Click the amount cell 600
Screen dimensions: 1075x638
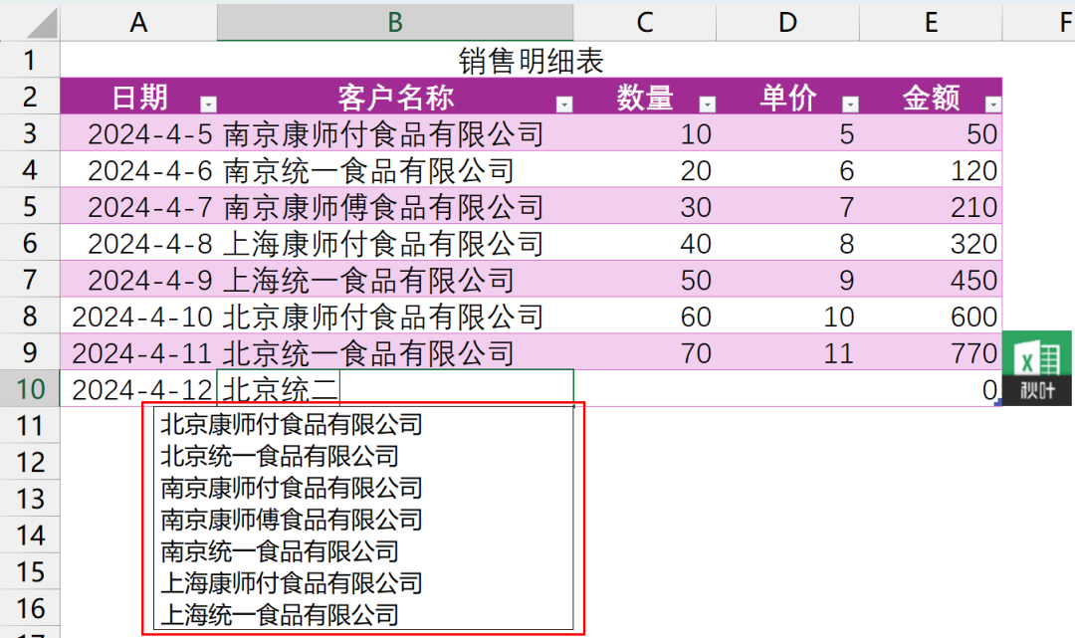[931, 316]
